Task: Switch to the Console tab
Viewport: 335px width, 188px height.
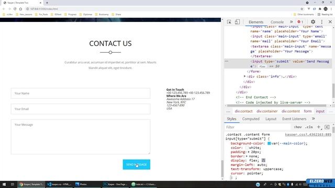Action: tap(277, 22)
